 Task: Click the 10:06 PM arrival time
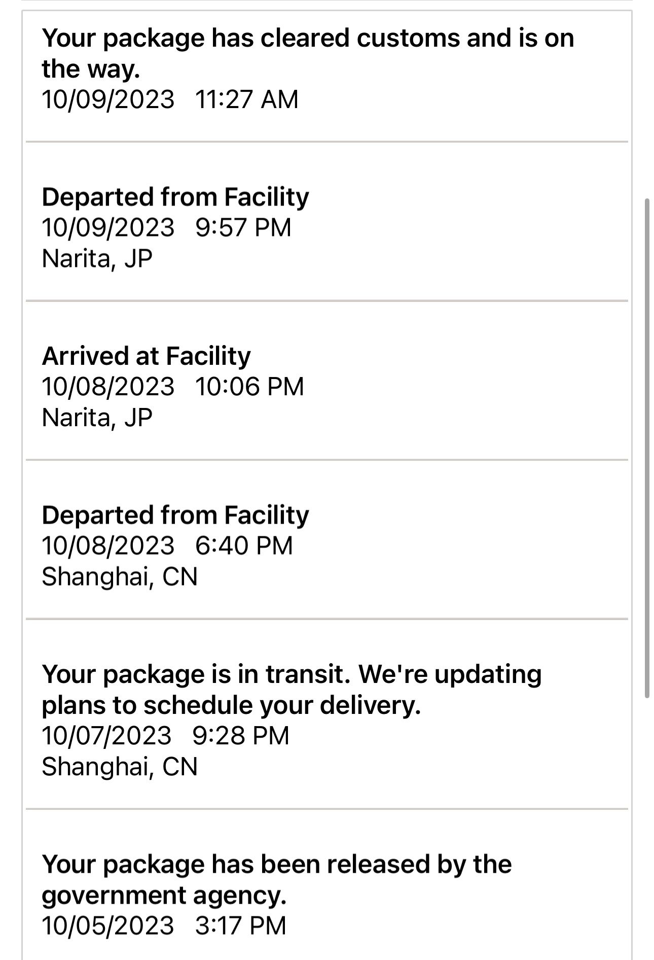pyautogui.click(x=249, y=387)
